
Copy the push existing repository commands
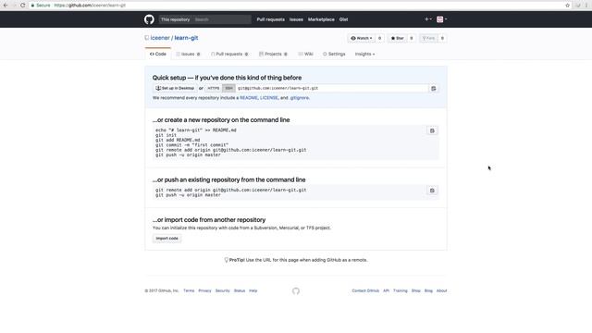(x=432, y=191)
